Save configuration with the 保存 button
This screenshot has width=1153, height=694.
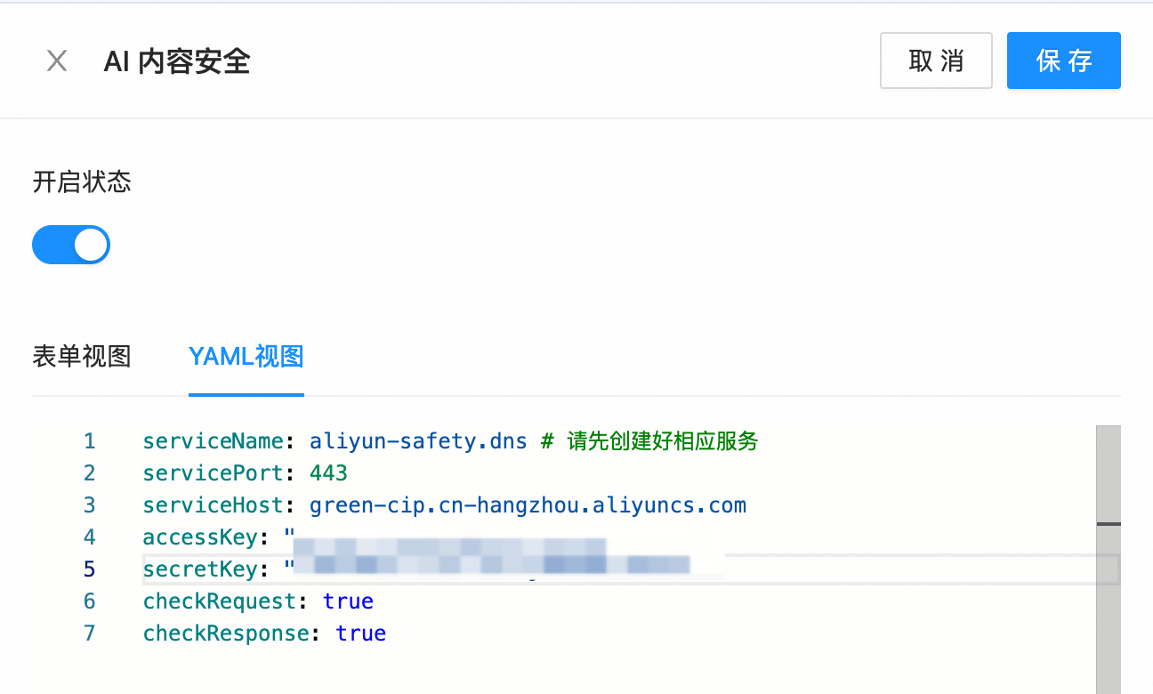click(1063, 61)
